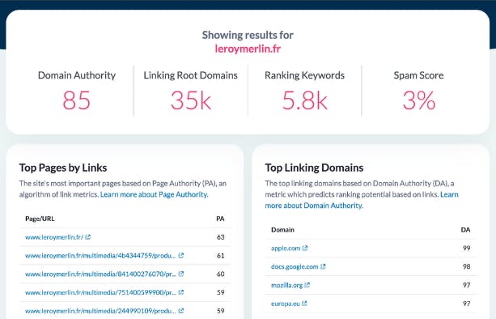Open the multimedia/4b4344759/produ... page link

pos(100,255)
